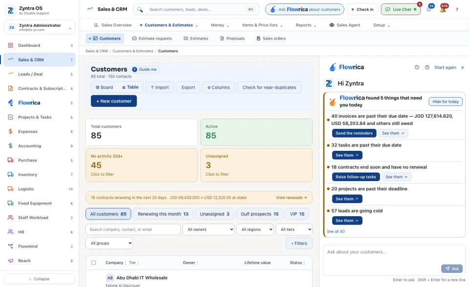Image resolution: width=469 pixels, height=287 pixels.
Task: Open the All regions dropdown
Action: 255,229
